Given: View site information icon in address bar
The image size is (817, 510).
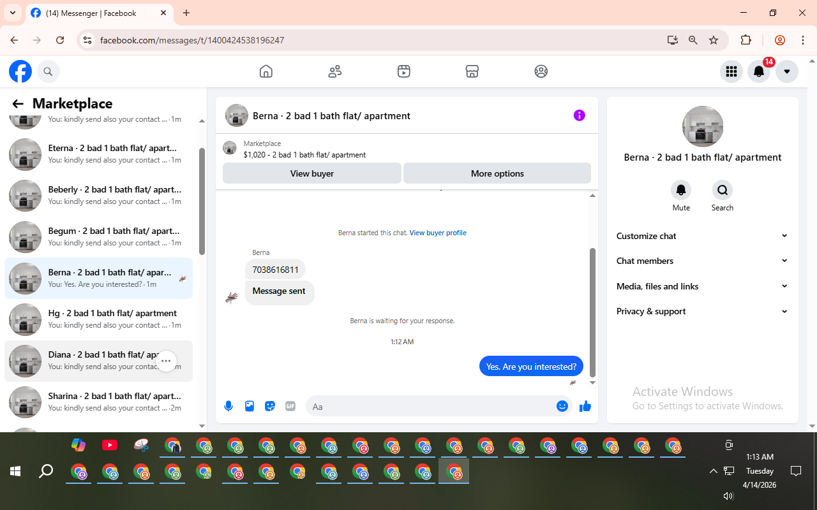Looking at the screenshot, I should click(88, 40).
